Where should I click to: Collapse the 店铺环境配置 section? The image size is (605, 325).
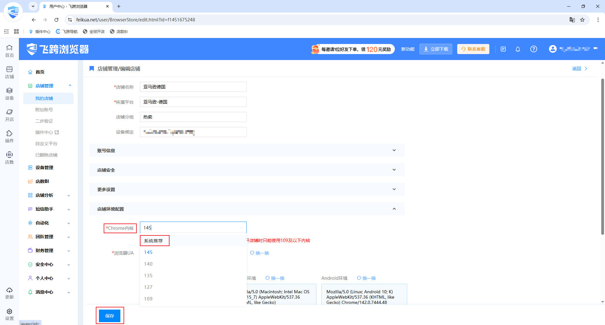pos(247,209)
